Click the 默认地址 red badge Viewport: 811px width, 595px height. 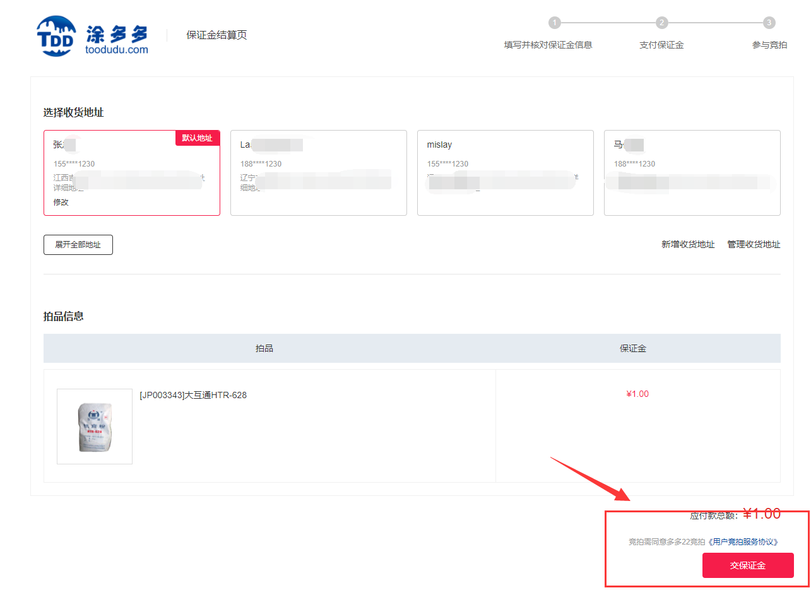[197, 138]
